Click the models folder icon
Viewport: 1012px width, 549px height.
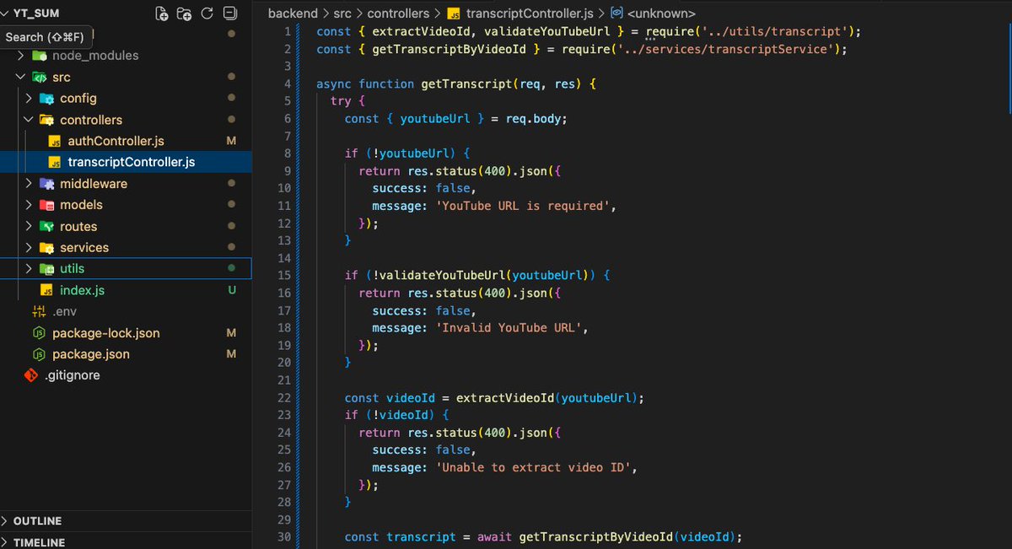pyautogui.click(x=46, y=205)
